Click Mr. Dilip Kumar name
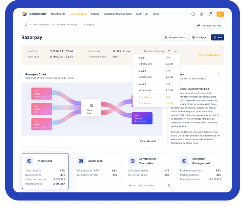 pos(122,51)
